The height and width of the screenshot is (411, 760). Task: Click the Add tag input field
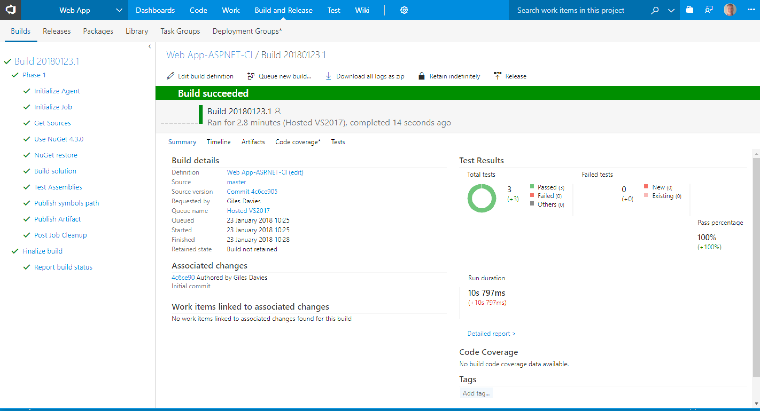[x=476, y=393]
